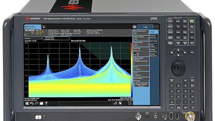215x121 pixels.
Task: Click the left arrow hardware key
Action: pyautogui.click(x=171, y=52)
